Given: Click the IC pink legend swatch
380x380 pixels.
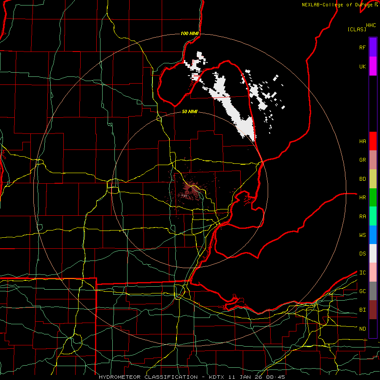Looking at the screenshot, I should 373,272.
